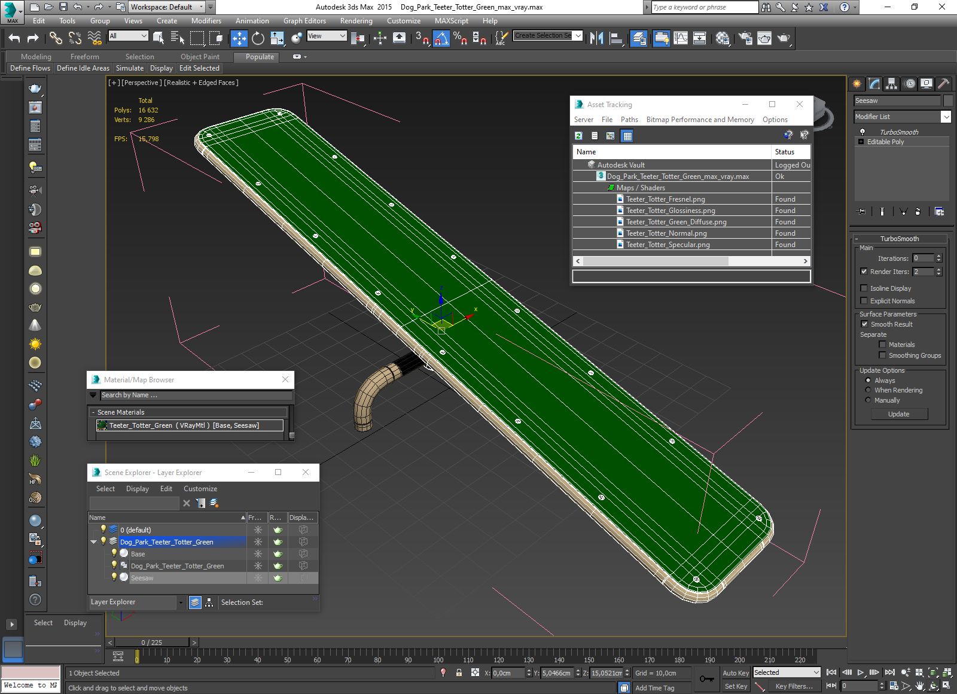Enable Separate by Materials checkbox
957x694 pixels.
coord(882,344)
